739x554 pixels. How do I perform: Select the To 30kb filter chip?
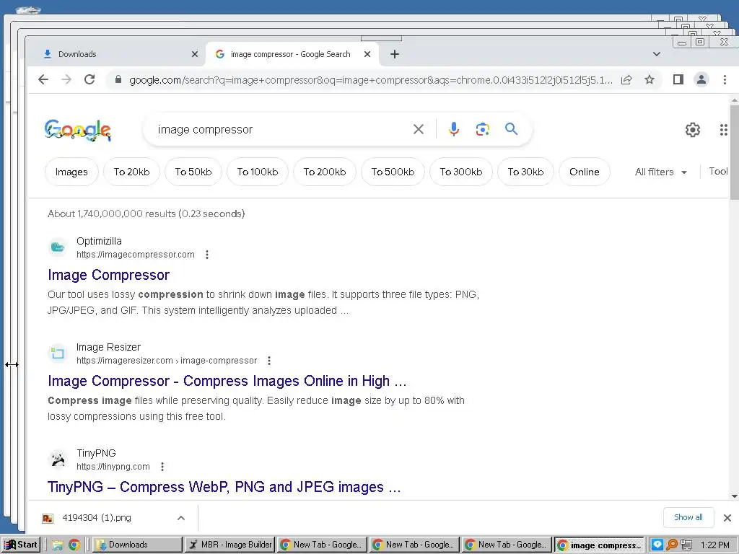525,172
